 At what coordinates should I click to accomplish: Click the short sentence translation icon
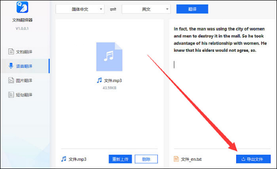[11, 95]
